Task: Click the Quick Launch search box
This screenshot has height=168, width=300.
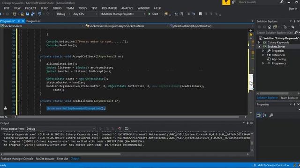Action: [x=258, y=2]
